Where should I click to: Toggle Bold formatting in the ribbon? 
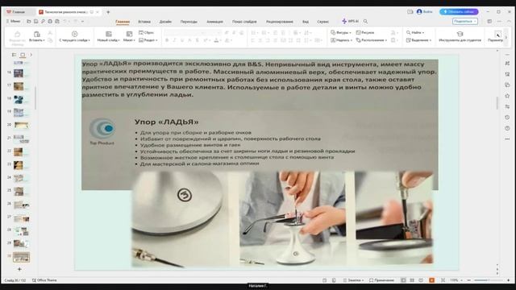click(167, 40)
